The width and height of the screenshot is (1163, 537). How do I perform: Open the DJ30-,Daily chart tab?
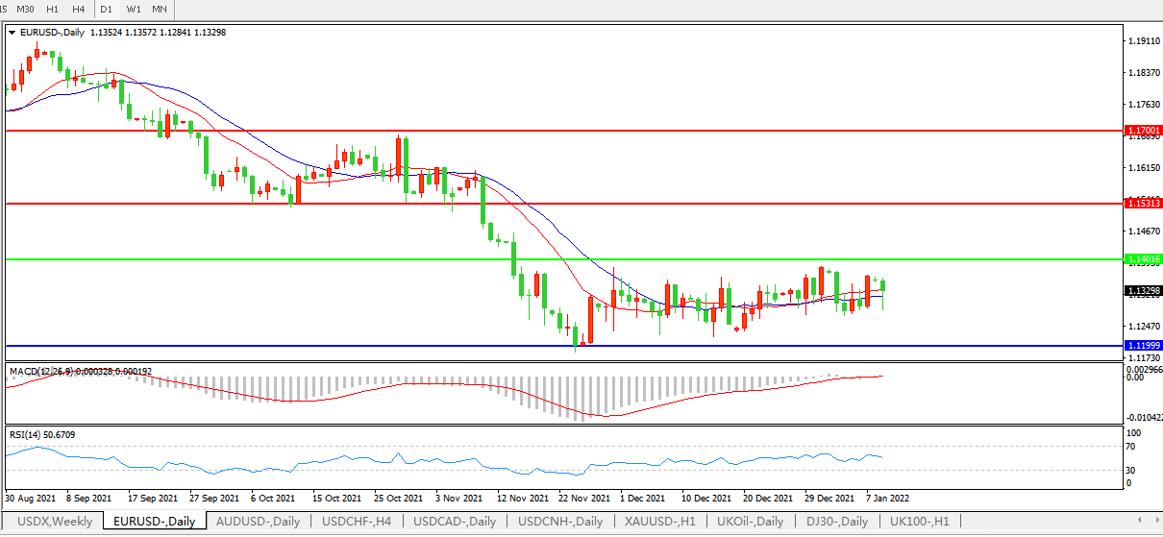[836, 521]
